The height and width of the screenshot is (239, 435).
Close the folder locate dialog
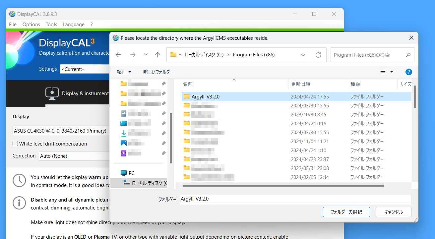coord(411,38)
